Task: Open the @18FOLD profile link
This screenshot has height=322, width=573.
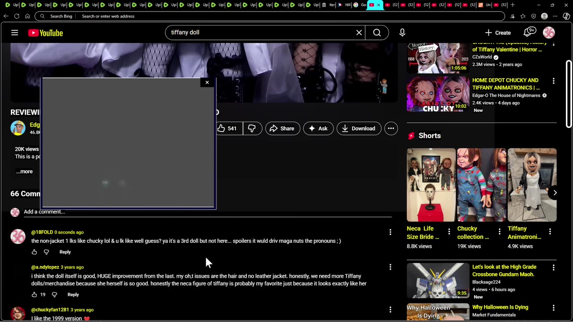Action: tap(42, 232)
